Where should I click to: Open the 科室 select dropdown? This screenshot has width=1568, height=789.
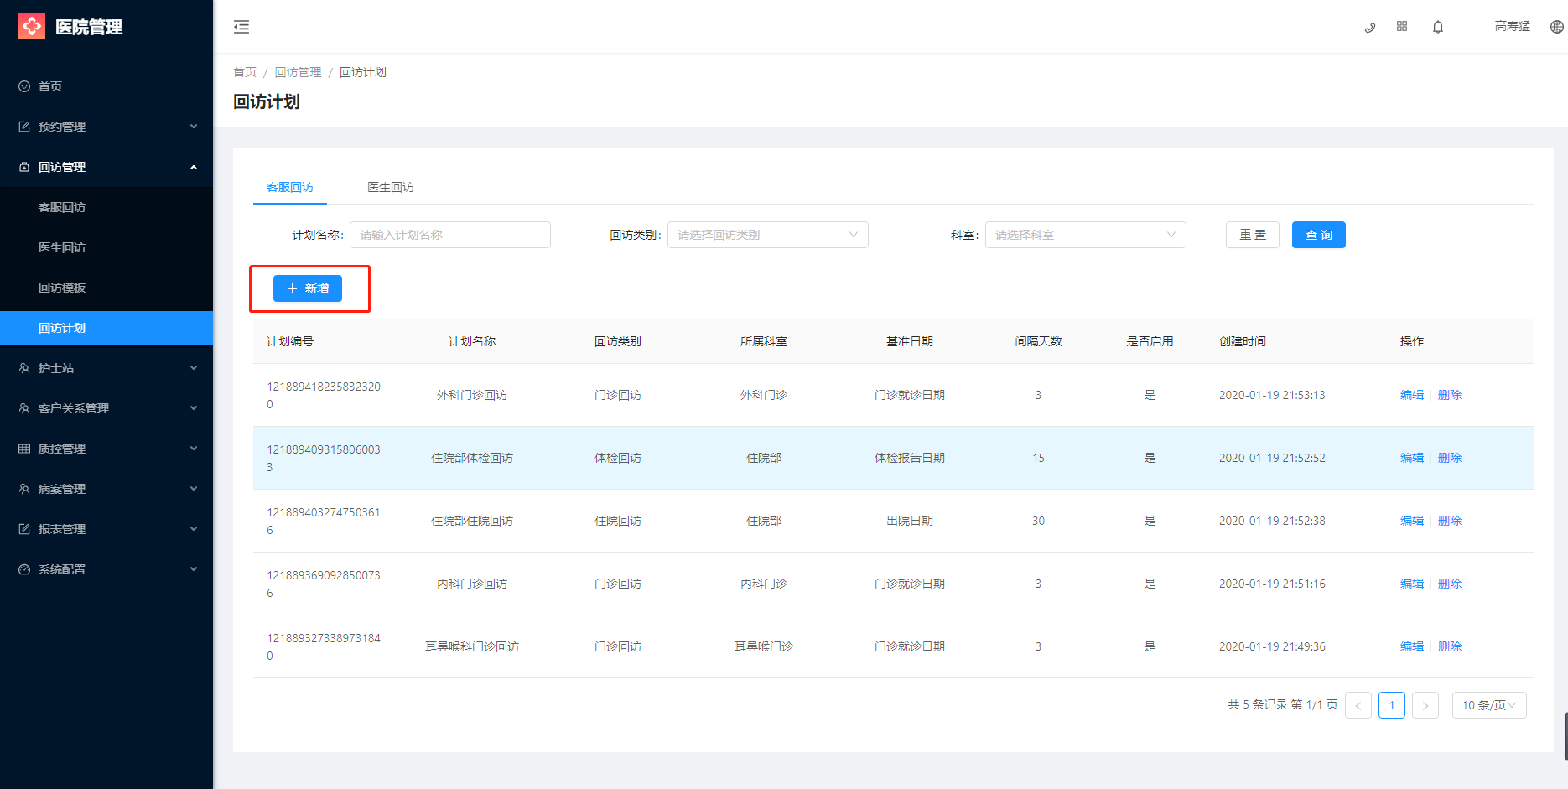pyautogui.click(x=1086, y=235)
